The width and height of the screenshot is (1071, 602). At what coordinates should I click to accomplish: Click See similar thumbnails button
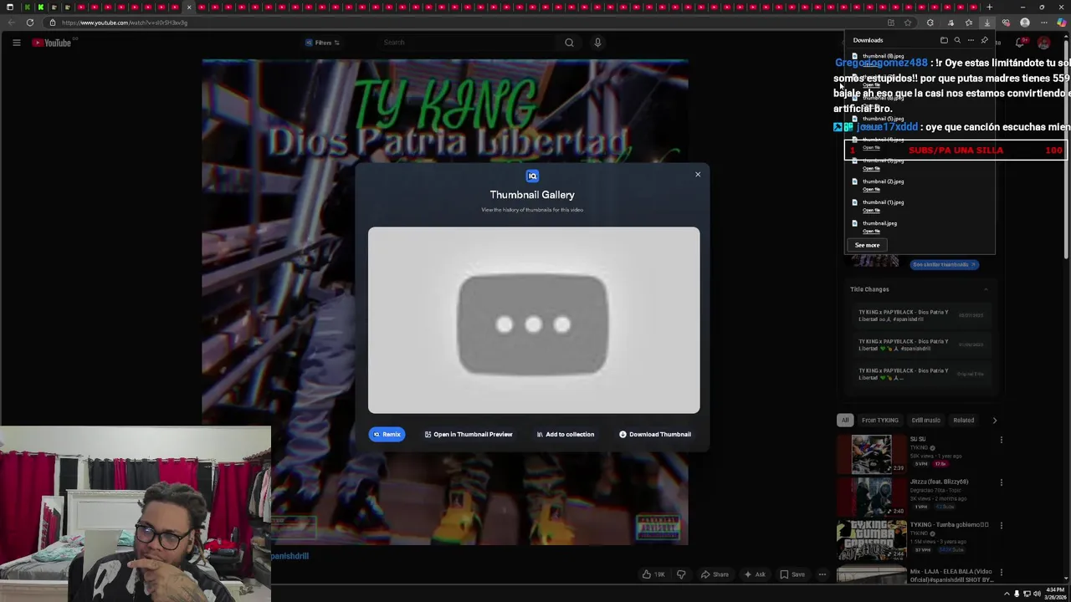tap(944, 264)
